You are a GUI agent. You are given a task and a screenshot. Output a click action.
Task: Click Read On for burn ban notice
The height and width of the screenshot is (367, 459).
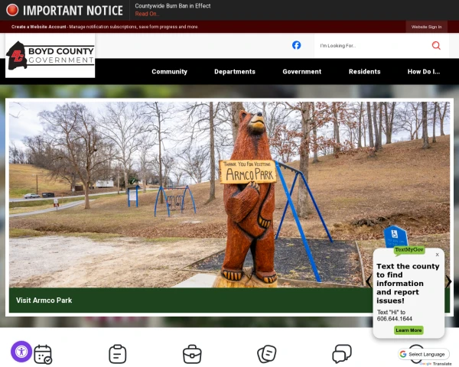pyautogui.click(x=147, y=14)
